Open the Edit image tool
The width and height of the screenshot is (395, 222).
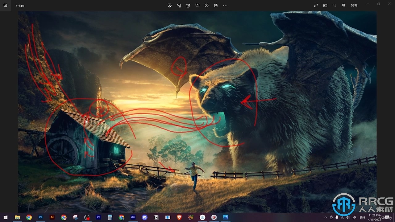point(169,6)
